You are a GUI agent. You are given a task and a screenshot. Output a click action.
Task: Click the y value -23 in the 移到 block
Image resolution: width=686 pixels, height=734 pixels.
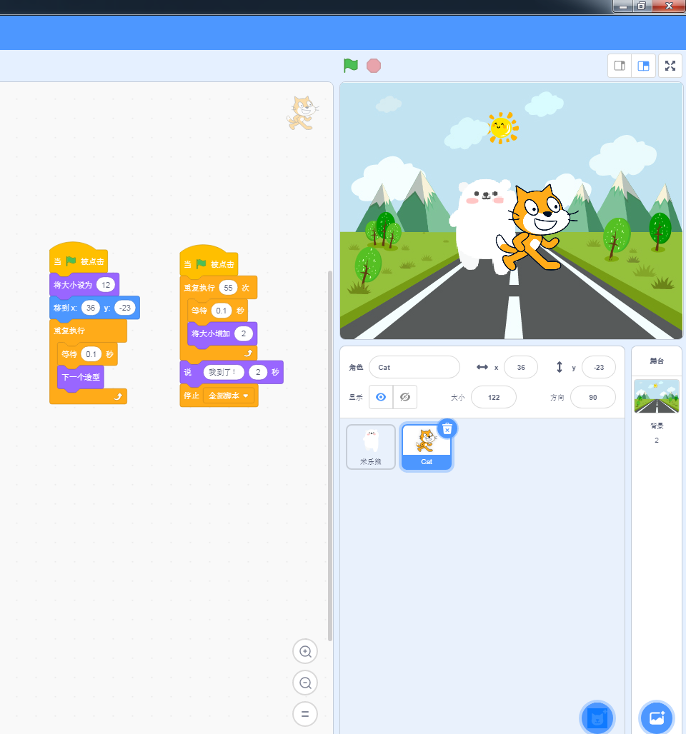pos(124,308)
